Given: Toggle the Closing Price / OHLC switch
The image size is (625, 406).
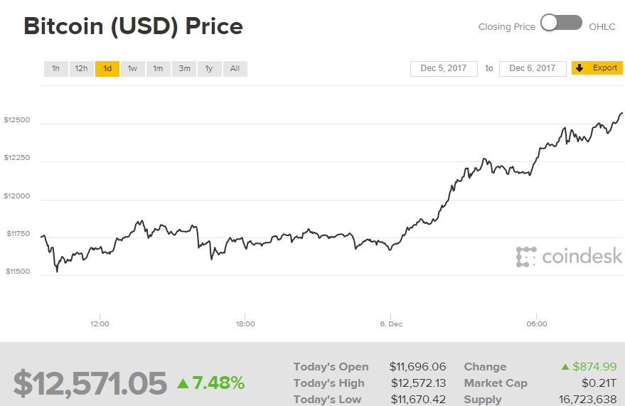Looking at the screenshot, I should [x=561, y=23].
